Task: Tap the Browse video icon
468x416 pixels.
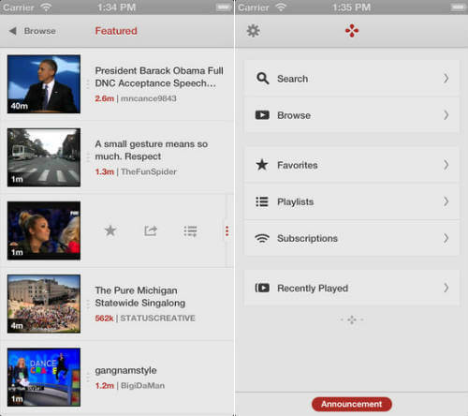Action: point(262,115)
